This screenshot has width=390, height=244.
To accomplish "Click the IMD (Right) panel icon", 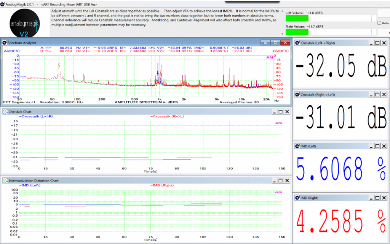I will tap(297, 198).
